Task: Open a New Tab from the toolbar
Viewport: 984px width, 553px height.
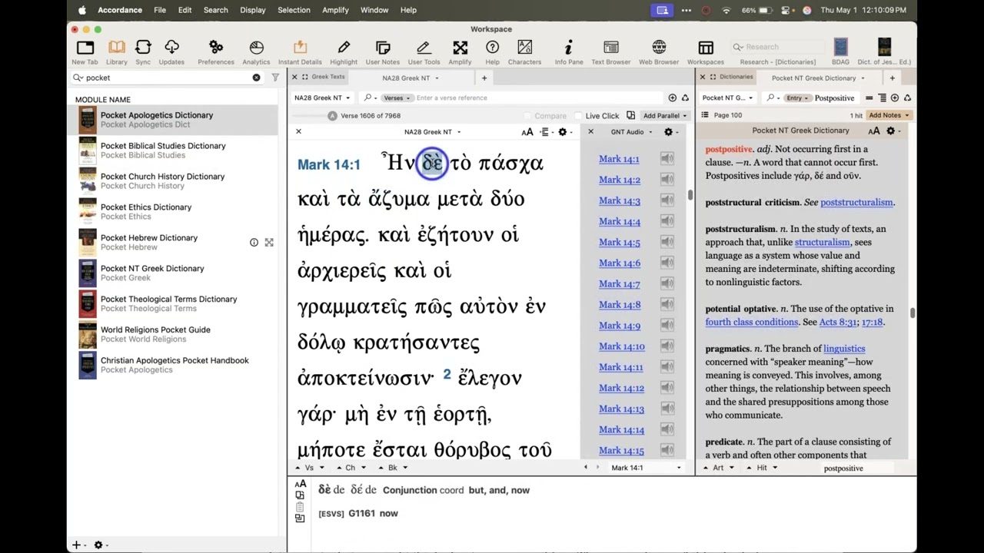Action: 85,51
